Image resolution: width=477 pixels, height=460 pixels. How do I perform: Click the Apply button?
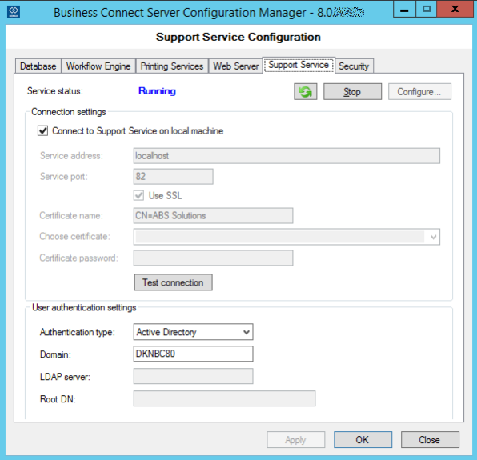point(295,440)
